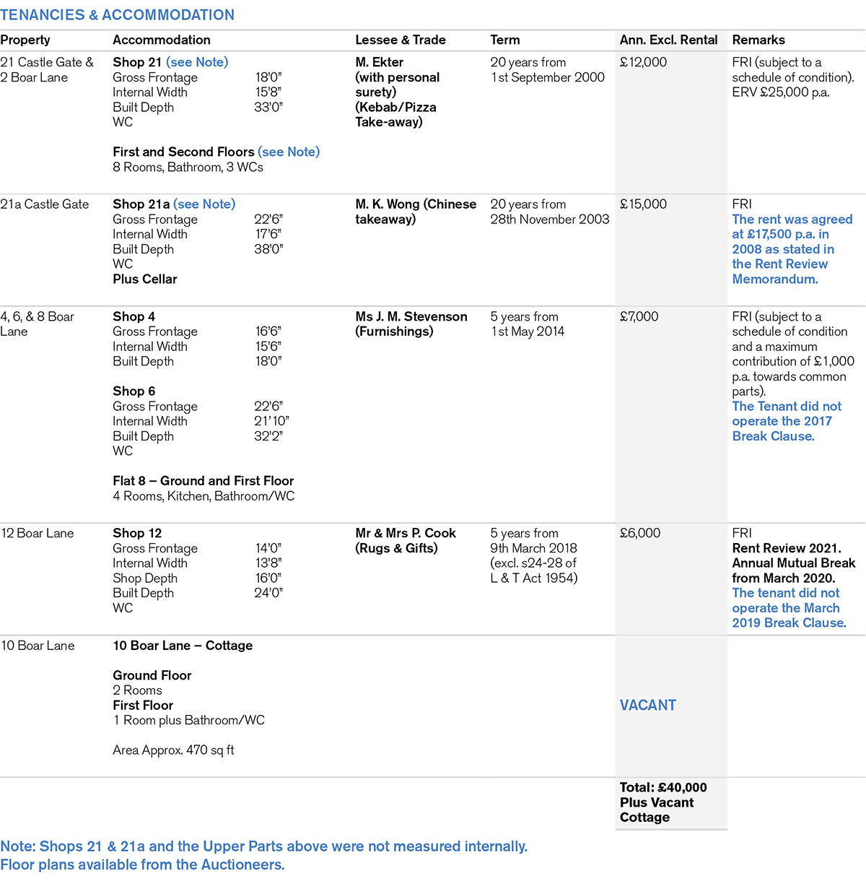866x884 pixels.
Task: Select the Lessee & Trade column header
Action: [x=400, y=40]
